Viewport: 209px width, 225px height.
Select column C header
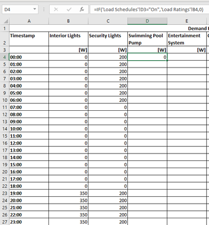point(108,21)
